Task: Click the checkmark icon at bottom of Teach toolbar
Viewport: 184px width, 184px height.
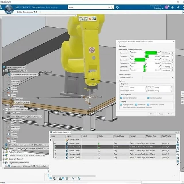Action: pos(178,164)
